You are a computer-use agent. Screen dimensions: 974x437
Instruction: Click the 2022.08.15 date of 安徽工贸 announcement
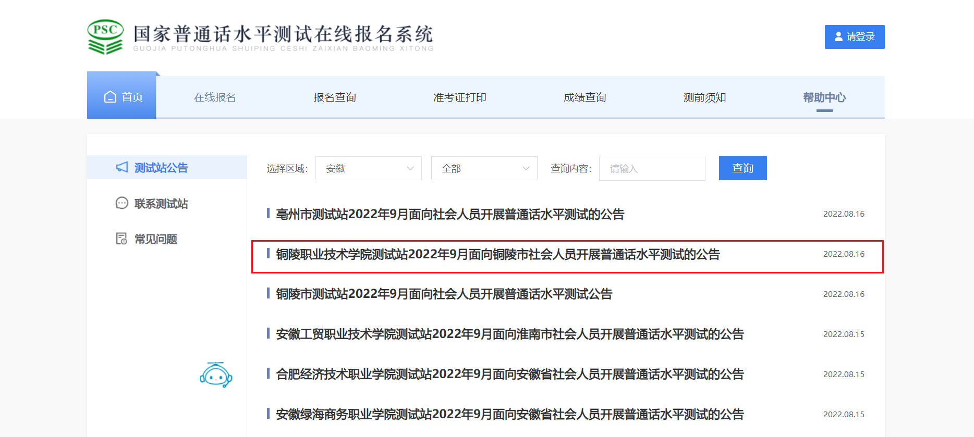(844, 334)
